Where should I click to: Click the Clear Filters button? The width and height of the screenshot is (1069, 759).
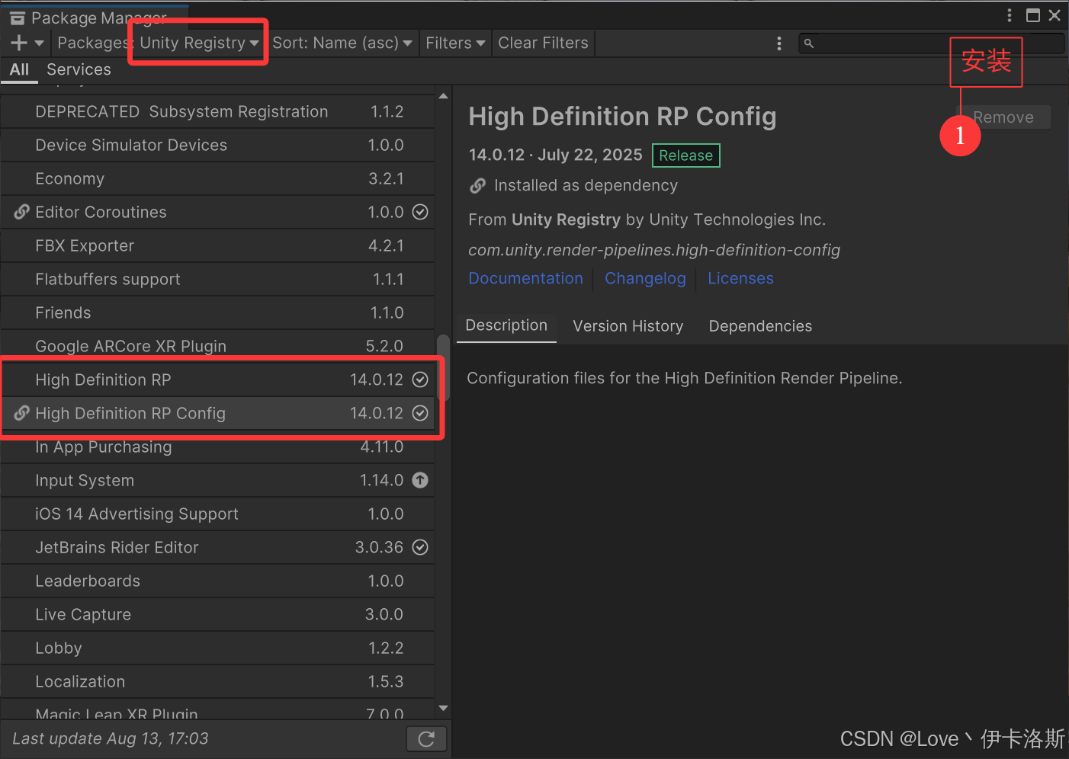(543, 43)
